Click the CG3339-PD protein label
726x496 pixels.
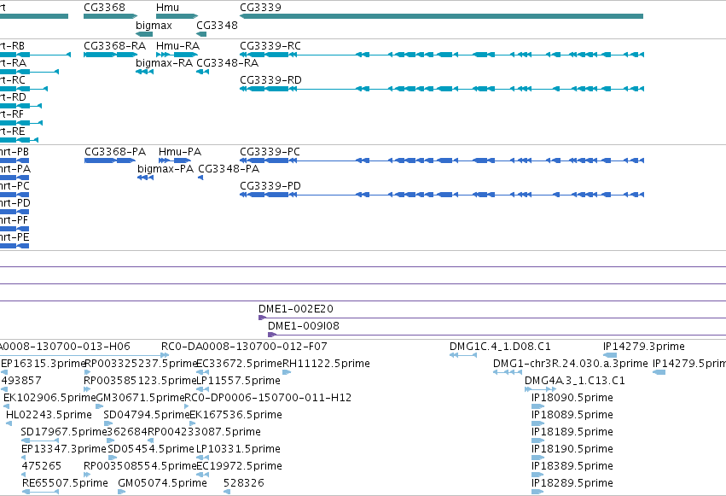(270, 186)
